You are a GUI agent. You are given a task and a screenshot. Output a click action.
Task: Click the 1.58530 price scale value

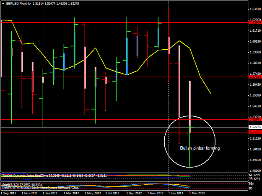click(x=255, y=63)
